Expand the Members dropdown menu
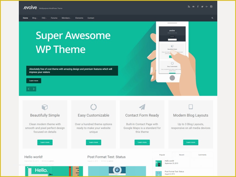Viewport: 236px width, 177px height. 66,18
